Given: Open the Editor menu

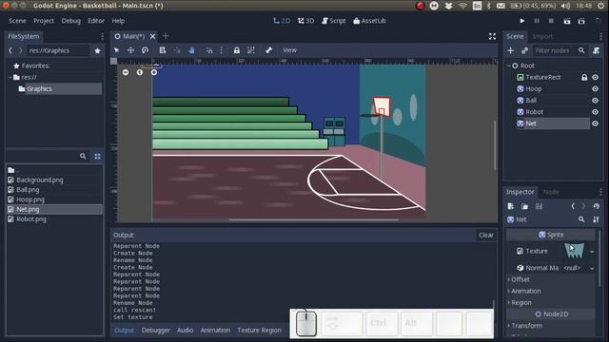Looking at the screenshot, I should 96,21.
